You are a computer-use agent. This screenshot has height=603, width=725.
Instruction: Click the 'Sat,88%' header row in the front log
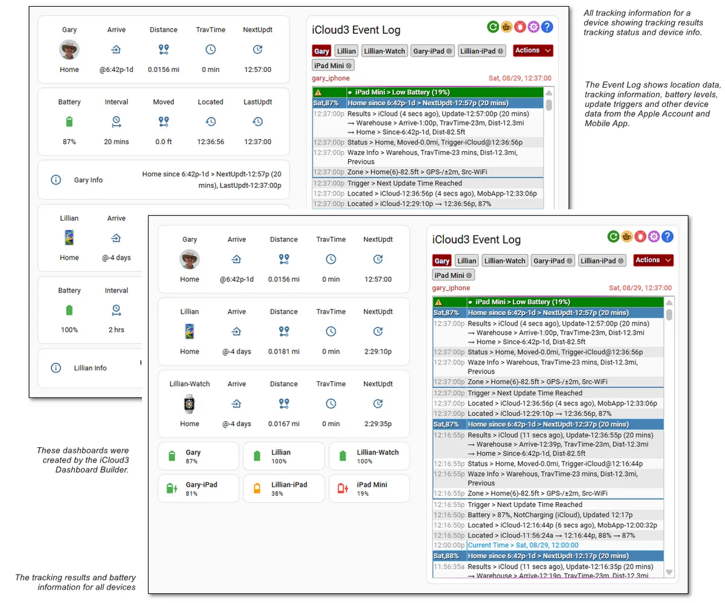click(548, 556)
